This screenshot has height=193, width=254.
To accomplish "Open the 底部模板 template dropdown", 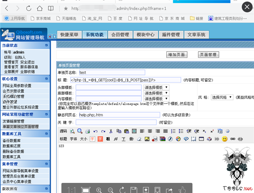I will point(157,93).
